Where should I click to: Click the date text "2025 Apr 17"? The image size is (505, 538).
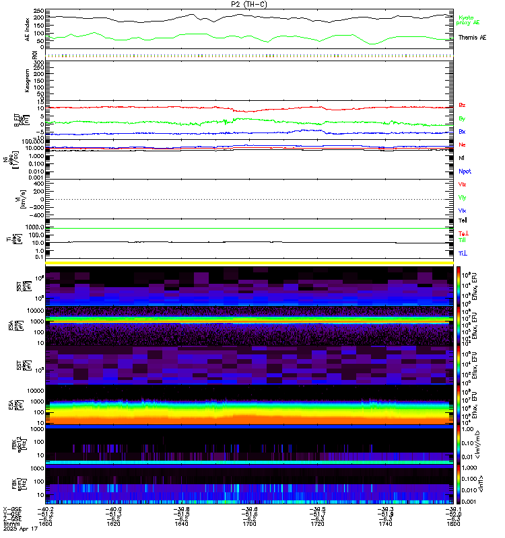tap(20, 529)
